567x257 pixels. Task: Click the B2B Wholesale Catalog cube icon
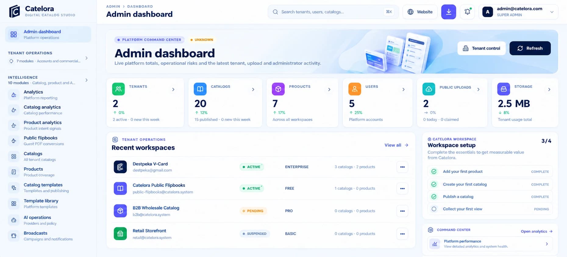pos(120,211)
